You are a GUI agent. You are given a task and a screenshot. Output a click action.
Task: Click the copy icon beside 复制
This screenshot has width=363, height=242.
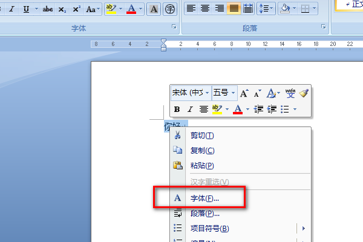point(177,150)
